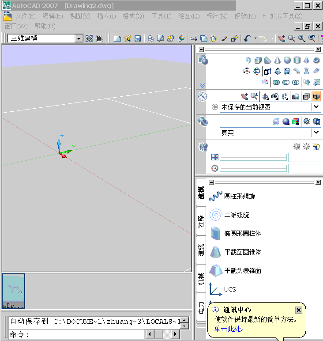Open the 未保存的当前视图 view dropdown

tap(316, 107)
